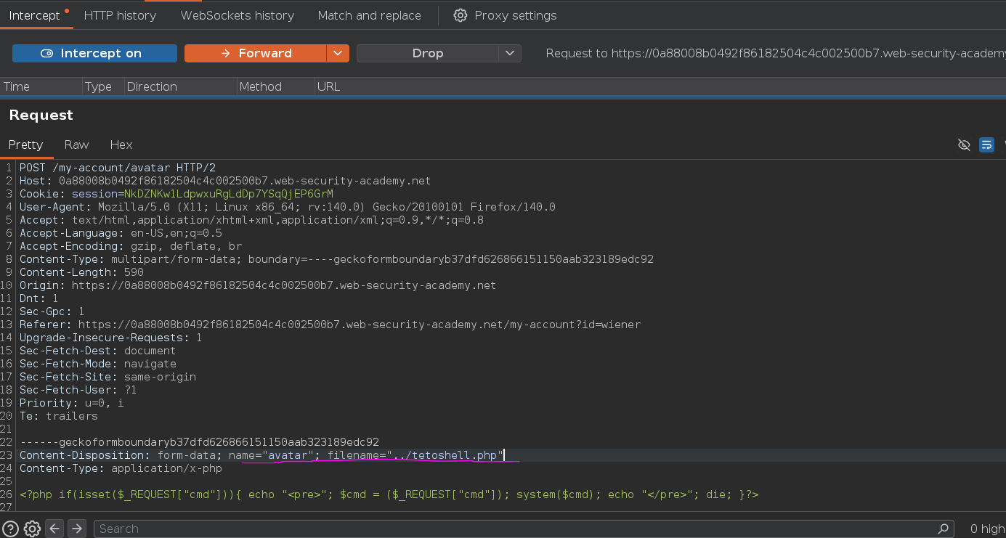Open search settings gear icon
Viewport: 1006px width, 538px height.
tap(31, 529)
